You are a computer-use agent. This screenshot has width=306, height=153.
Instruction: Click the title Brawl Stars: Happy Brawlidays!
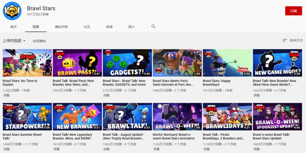pos(217,83)
